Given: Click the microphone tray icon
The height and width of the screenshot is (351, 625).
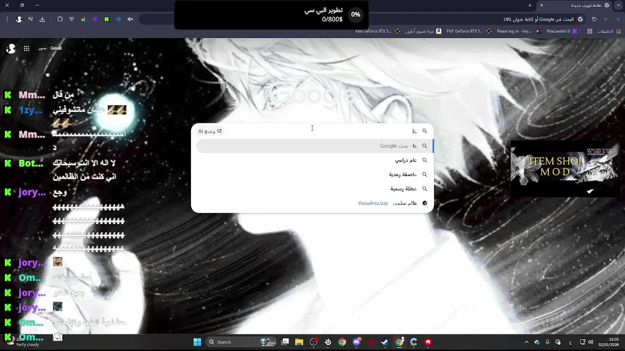Looking at the screenshot, I should point(547,342).
